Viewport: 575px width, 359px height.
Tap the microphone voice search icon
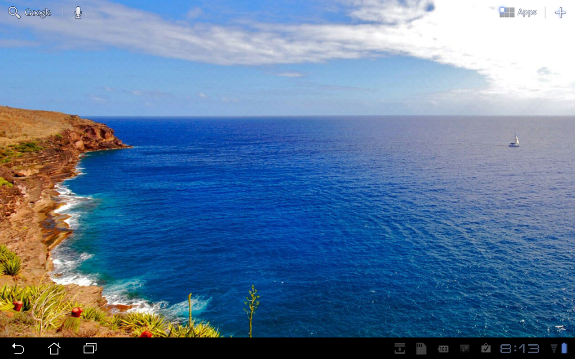[x=78, y=13]
